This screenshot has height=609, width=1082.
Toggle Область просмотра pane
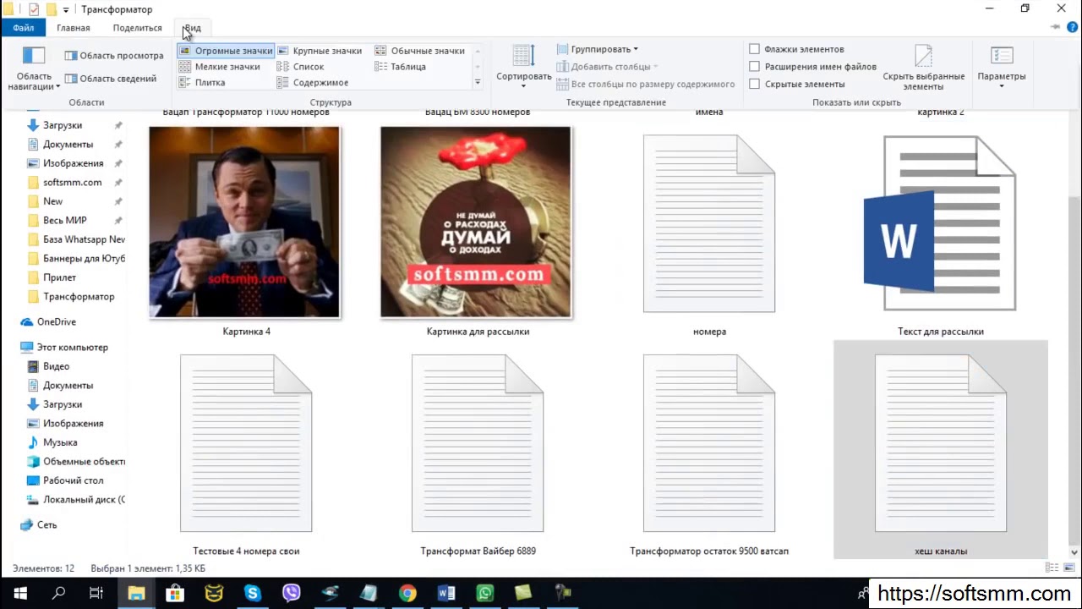pos(114,56)
